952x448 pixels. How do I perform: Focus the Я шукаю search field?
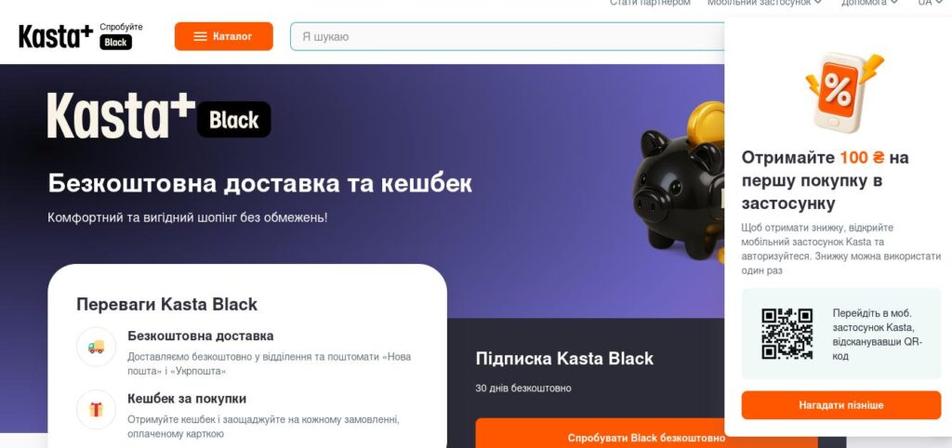[x=507, y=36]
